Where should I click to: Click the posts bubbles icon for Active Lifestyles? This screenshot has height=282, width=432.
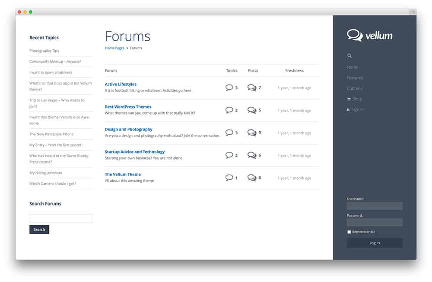click(x=252, y=88)
